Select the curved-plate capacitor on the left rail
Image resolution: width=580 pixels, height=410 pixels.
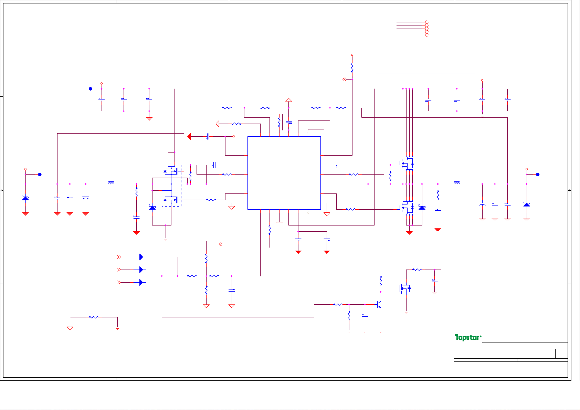[x=86, y=198]
